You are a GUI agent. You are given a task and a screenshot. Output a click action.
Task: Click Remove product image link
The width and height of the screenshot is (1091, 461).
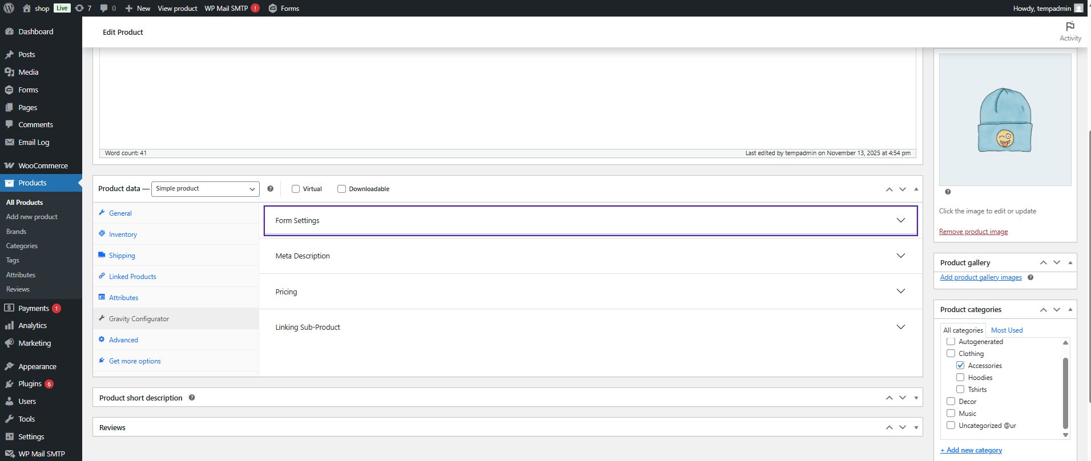click(x=973, y=232)
